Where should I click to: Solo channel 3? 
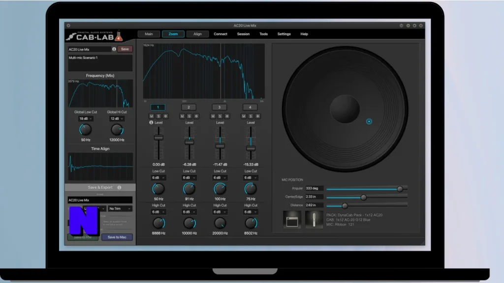(x=220, y=116)
